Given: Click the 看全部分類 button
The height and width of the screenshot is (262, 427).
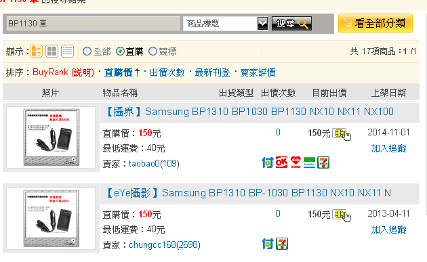Looking at the screenshot, I should coord(375,24).
